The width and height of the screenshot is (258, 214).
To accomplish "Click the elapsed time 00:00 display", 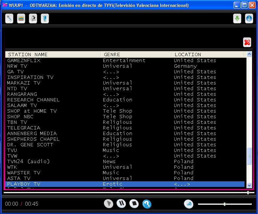I will [x=12, y=204].
